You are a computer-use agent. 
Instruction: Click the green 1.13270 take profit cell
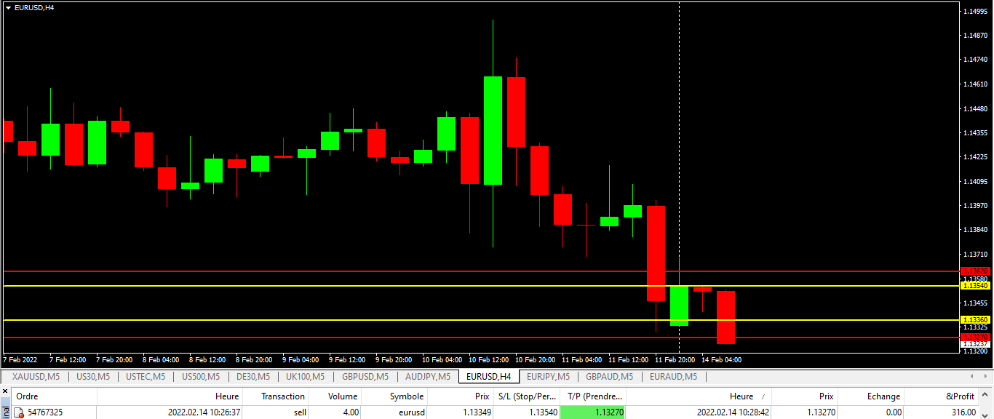[x=593, y=412]
